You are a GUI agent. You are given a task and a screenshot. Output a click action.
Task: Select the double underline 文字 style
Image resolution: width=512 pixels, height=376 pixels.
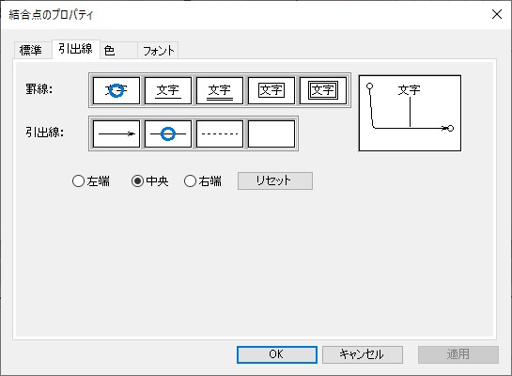tap(220, 90)
